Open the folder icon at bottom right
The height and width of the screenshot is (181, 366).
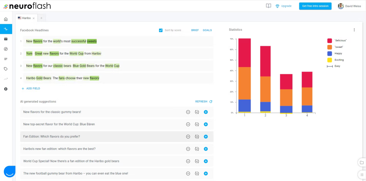[x=362, y=163]
